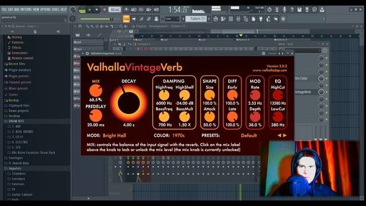Image resolution: width=366 pixels, height=206 pixels.
Task: Open the PATTERNS menu
Action: pyautogui.click(x=26, y=9)
